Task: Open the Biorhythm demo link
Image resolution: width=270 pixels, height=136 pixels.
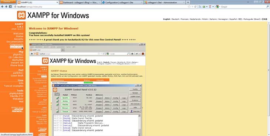Action: click(18, 60)
